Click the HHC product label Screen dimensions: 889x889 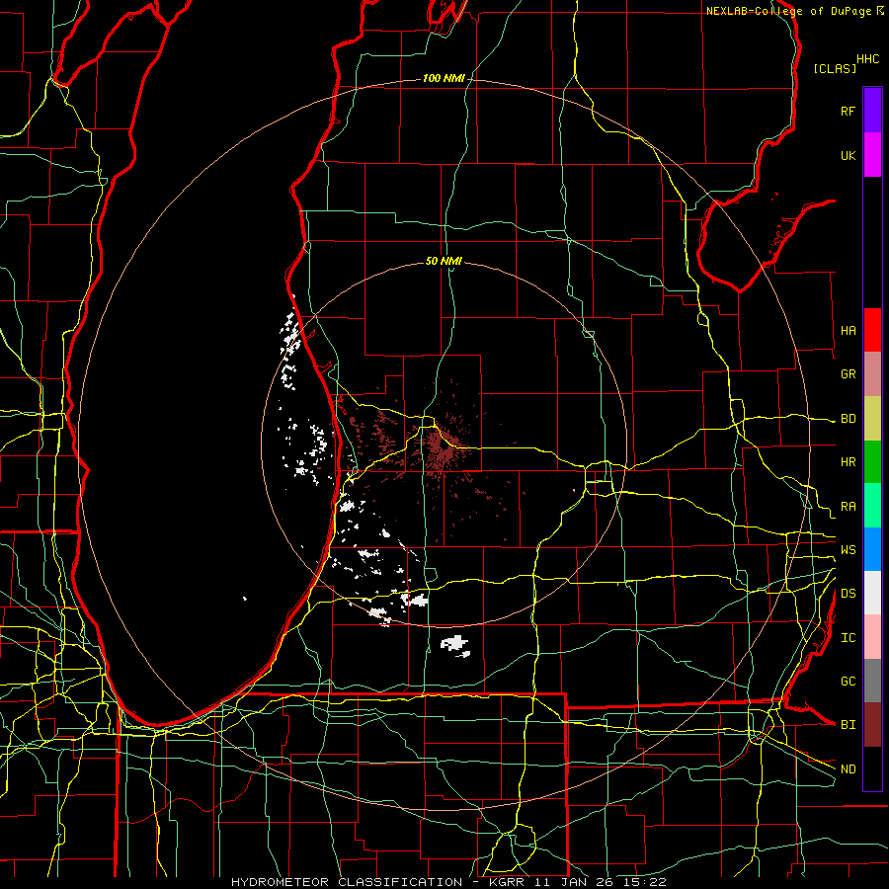868,59
